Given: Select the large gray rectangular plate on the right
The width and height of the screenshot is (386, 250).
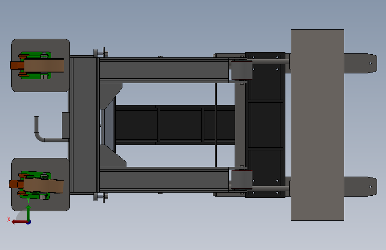Looking at the screenshot, I should tap(317, 125).
